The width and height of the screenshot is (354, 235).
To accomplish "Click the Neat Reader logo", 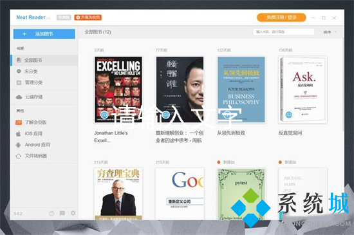I will pyautogui.click(x=33, y=17).
